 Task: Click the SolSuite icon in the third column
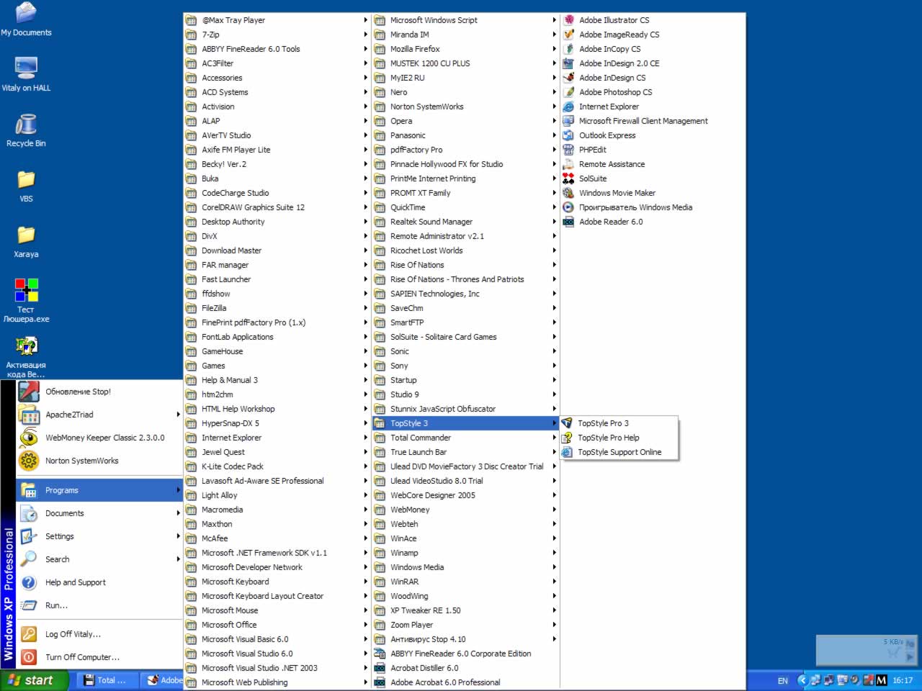[x=568, y=179]
